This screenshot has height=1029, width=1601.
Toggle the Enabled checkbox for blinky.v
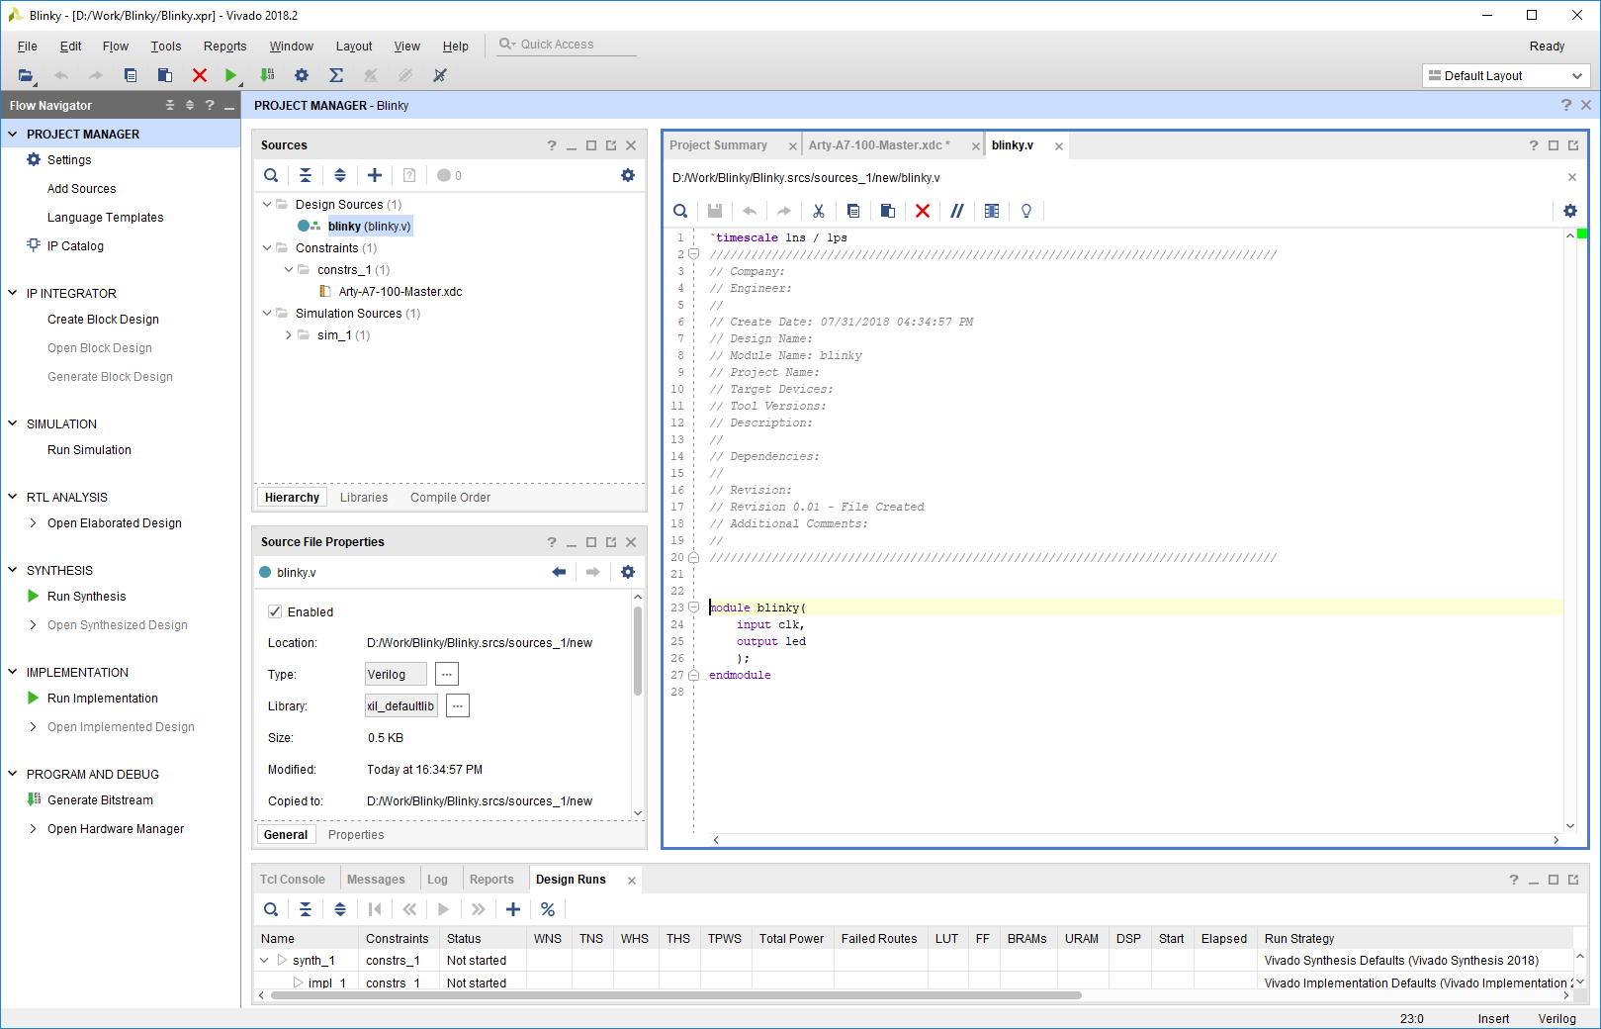tap(275, 611)
